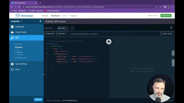Click COPY CURL button

167,34
